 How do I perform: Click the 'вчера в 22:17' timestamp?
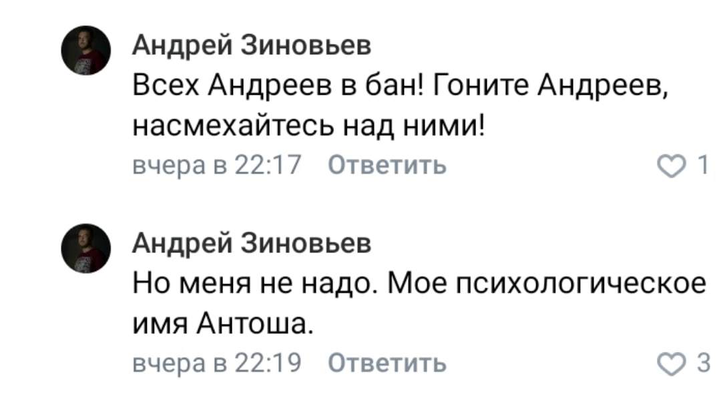218,164
